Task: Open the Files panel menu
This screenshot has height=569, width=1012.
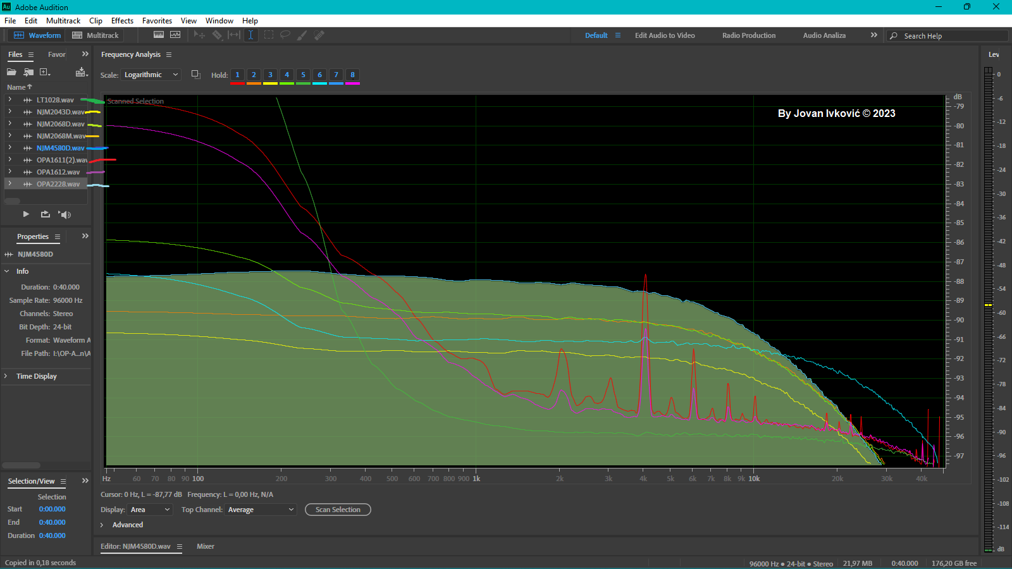Action: (x=30, y=55)
